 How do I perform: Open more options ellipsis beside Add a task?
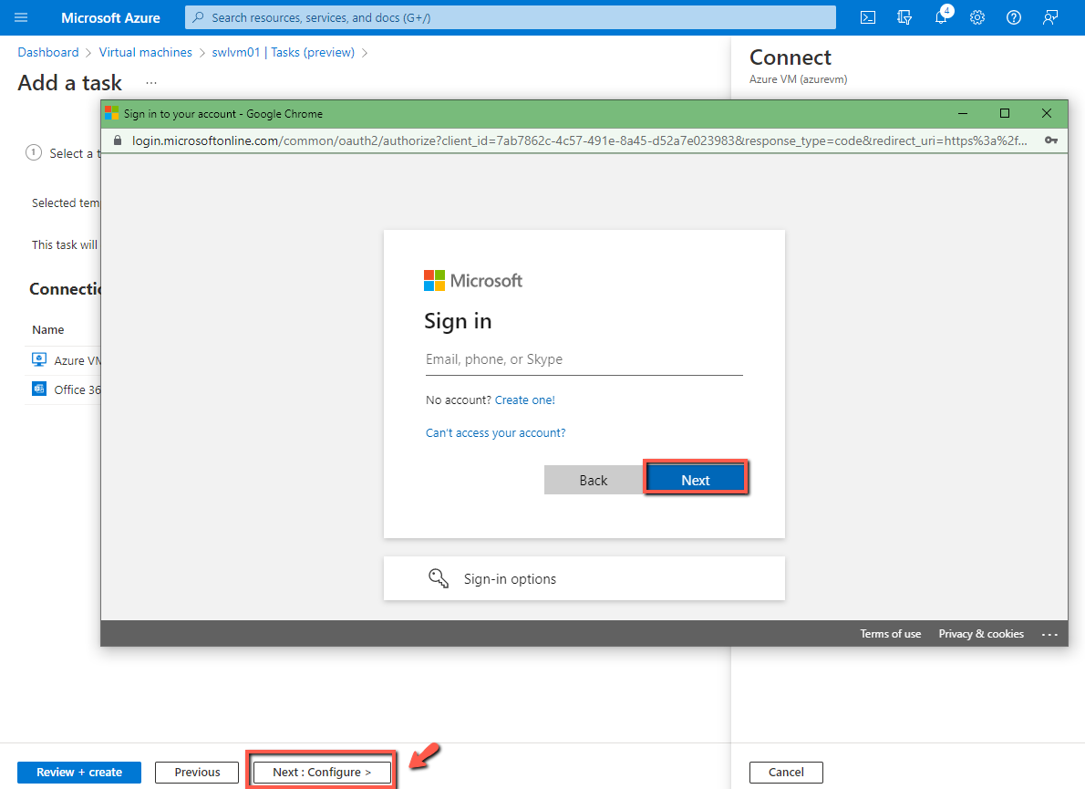150,83
